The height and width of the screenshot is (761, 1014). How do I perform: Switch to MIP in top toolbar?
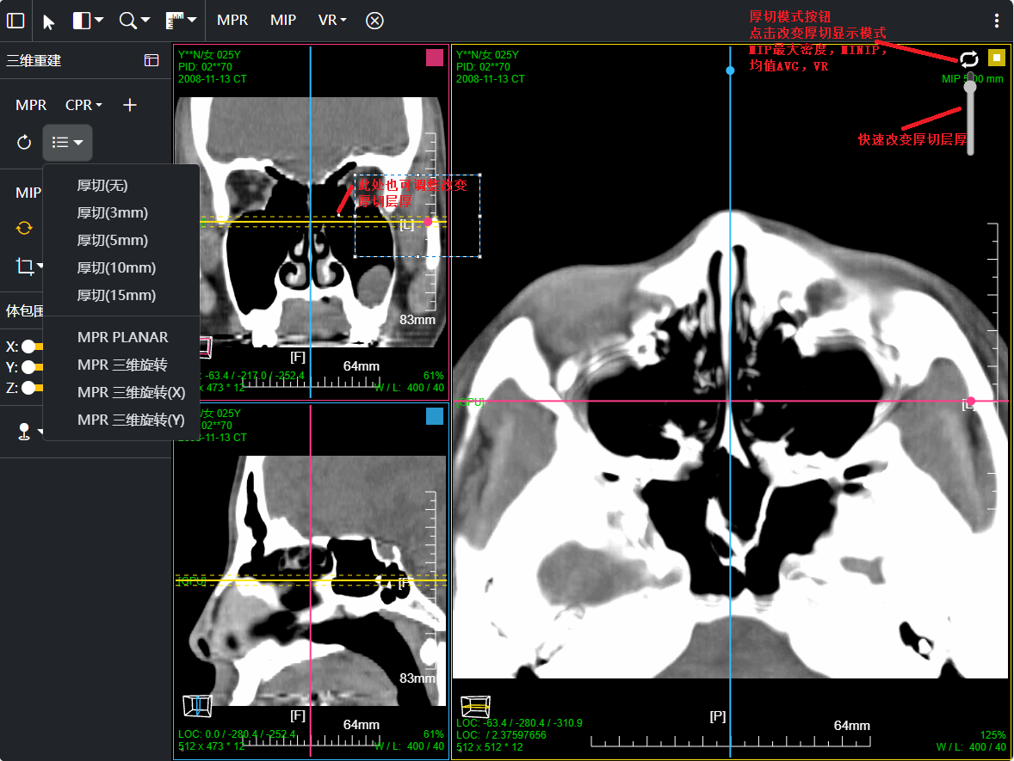click(x=283, y=20)
